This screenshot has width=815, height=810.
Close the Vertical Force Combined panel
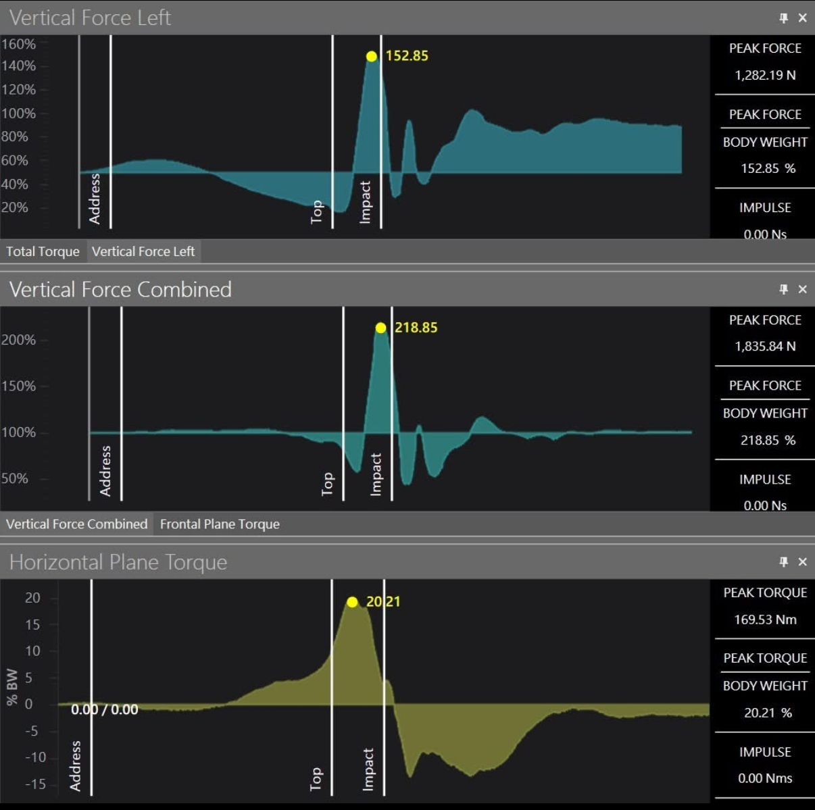coord(803,289)
